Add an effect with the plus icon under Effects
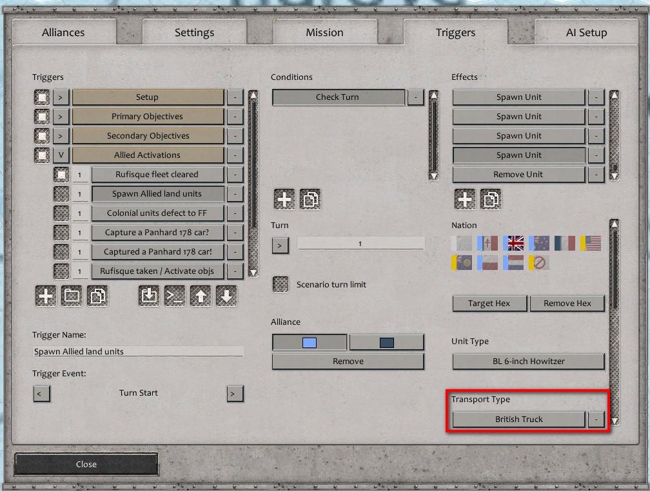 tap(465, 199)
